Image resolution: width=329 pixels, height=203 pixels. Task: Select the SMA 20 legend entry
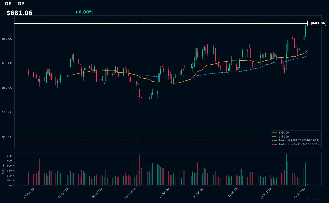280,133
